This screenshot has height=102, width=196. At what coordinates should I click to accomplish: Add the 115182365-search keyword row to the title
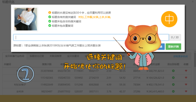tap(173, 78)
